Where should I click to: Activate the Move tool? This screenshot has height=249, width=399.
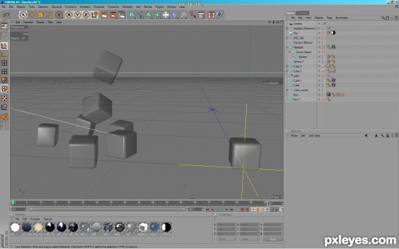(32, 15)
